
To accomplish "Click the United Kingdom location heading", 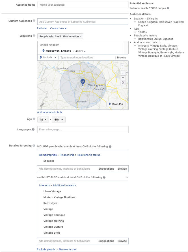I will pyautogui.click(x=49, y=45).
